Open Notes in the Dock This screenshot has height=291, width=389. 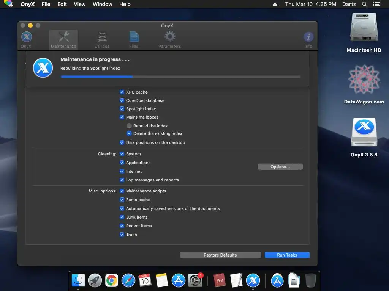(x=162, y=281)
